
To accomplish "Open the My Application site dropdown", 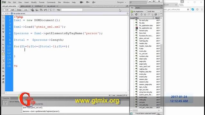I will point(138,11).
